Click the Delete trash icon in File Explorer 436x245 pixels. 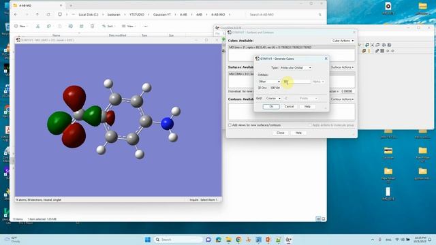pyautogui.click(x=93, y=26)
